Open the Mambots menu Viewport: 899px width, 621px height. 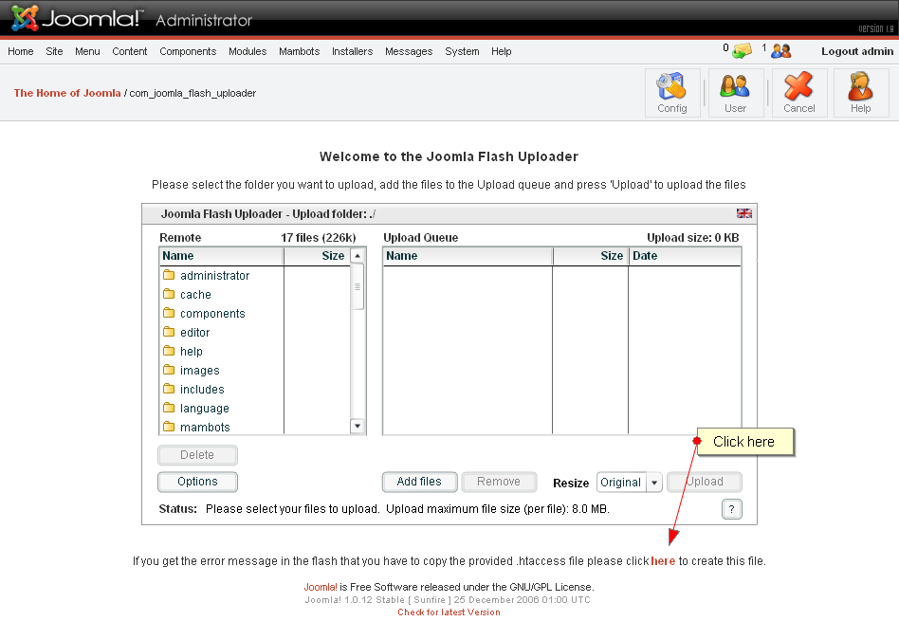point(300,51)
